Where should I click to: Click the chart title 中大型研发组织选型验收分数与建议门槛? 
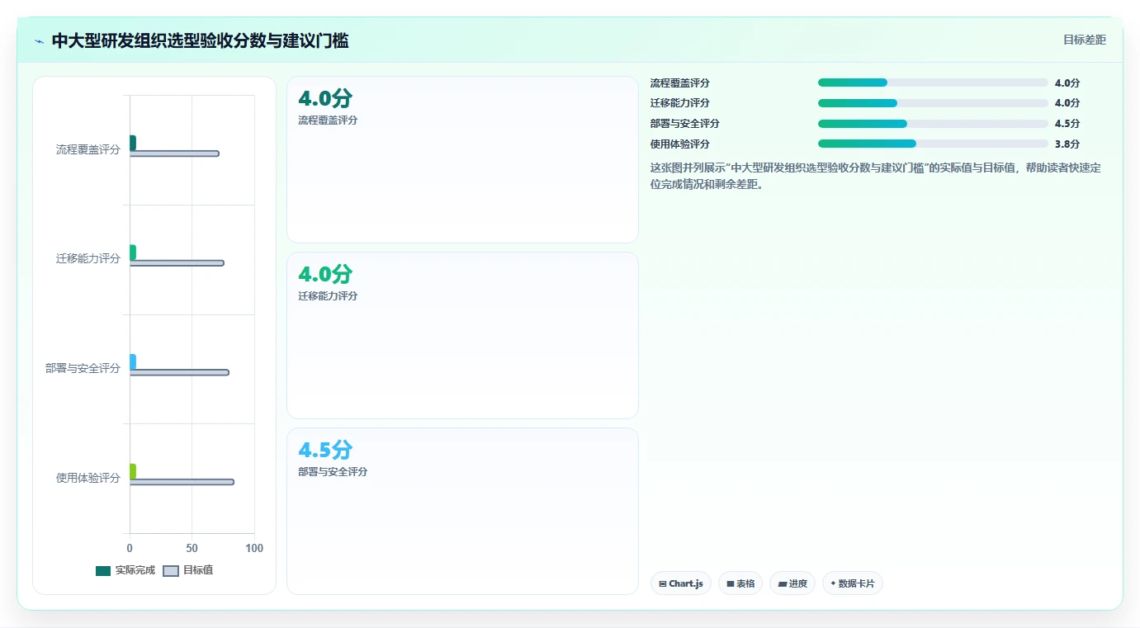point(200,40)
